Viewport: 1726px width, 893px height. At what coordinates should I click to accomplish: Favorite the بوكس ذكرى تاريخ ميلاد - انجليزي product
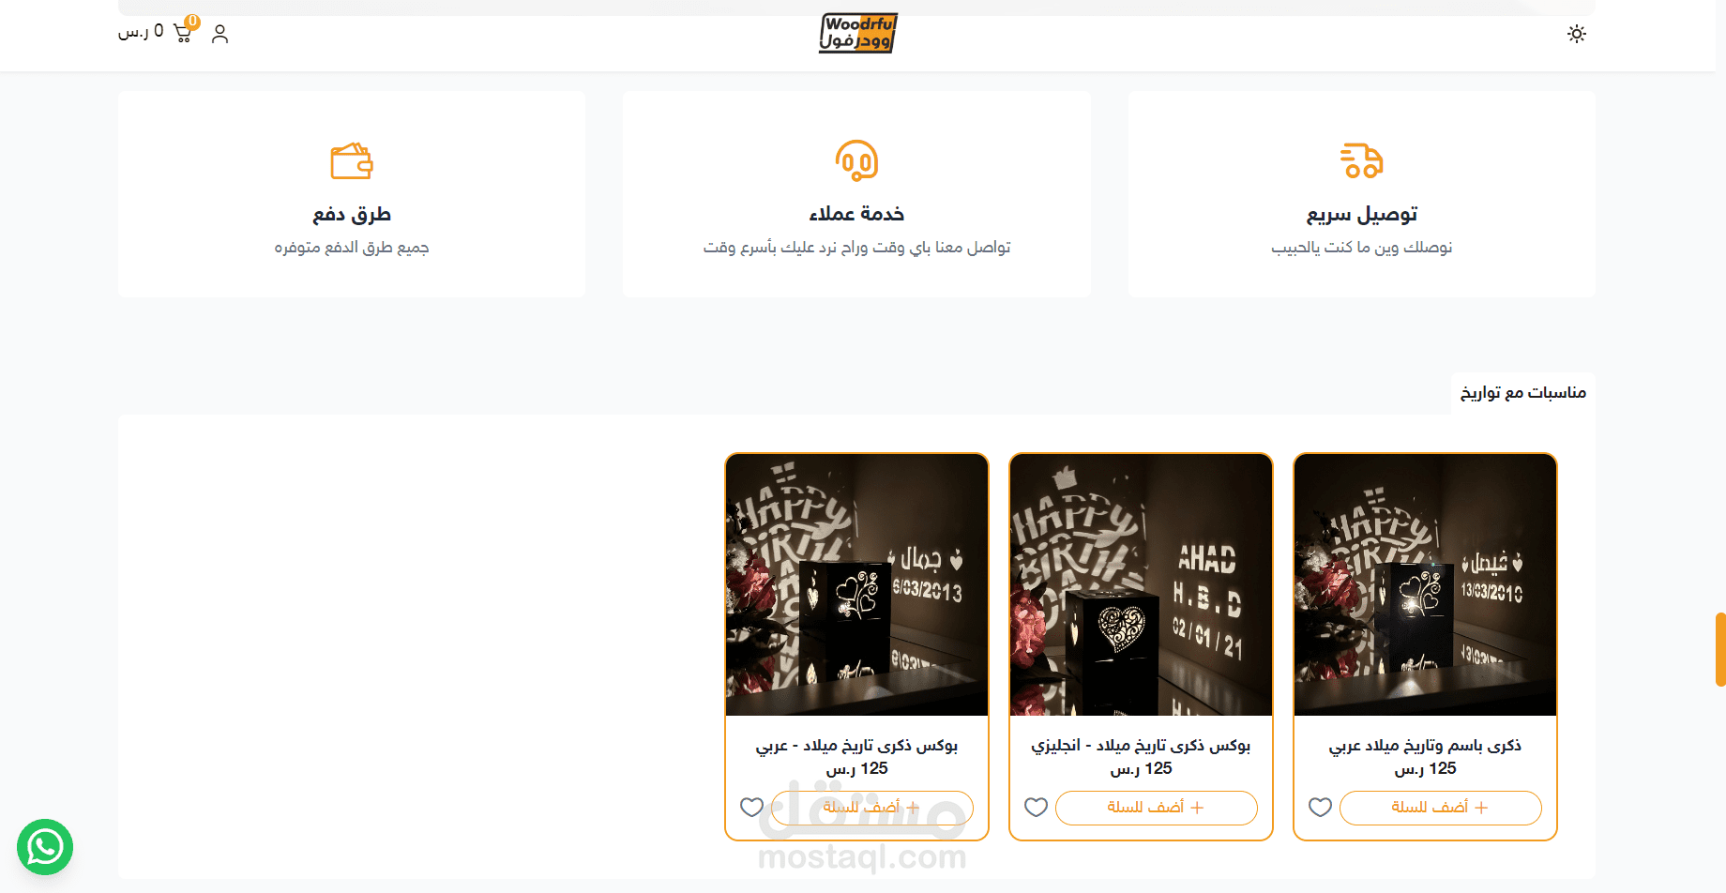point(1036,807)
